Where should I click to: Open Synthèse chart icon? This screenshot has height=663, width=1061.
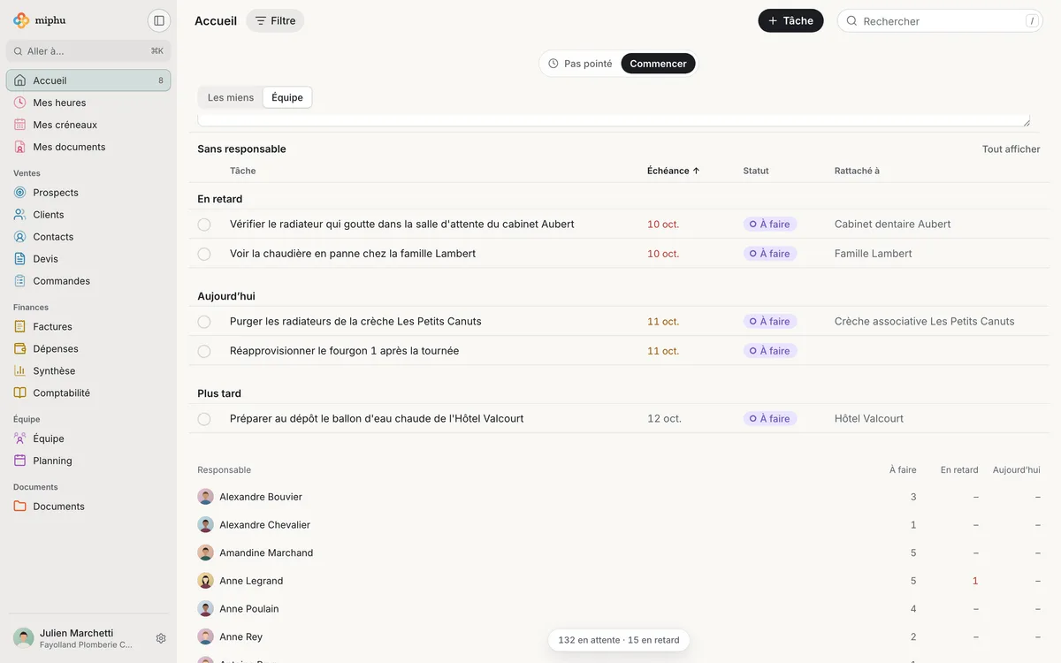coord(19,370)
